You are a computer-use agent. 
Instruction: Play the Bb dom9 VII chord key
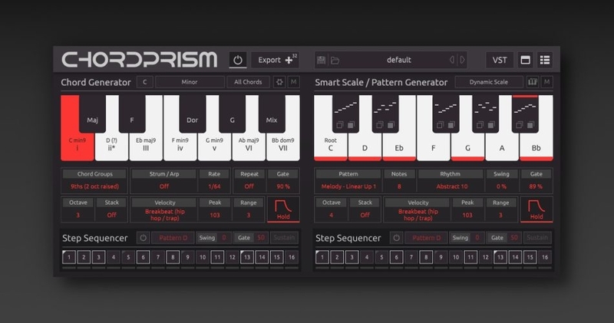click(282, 145)
